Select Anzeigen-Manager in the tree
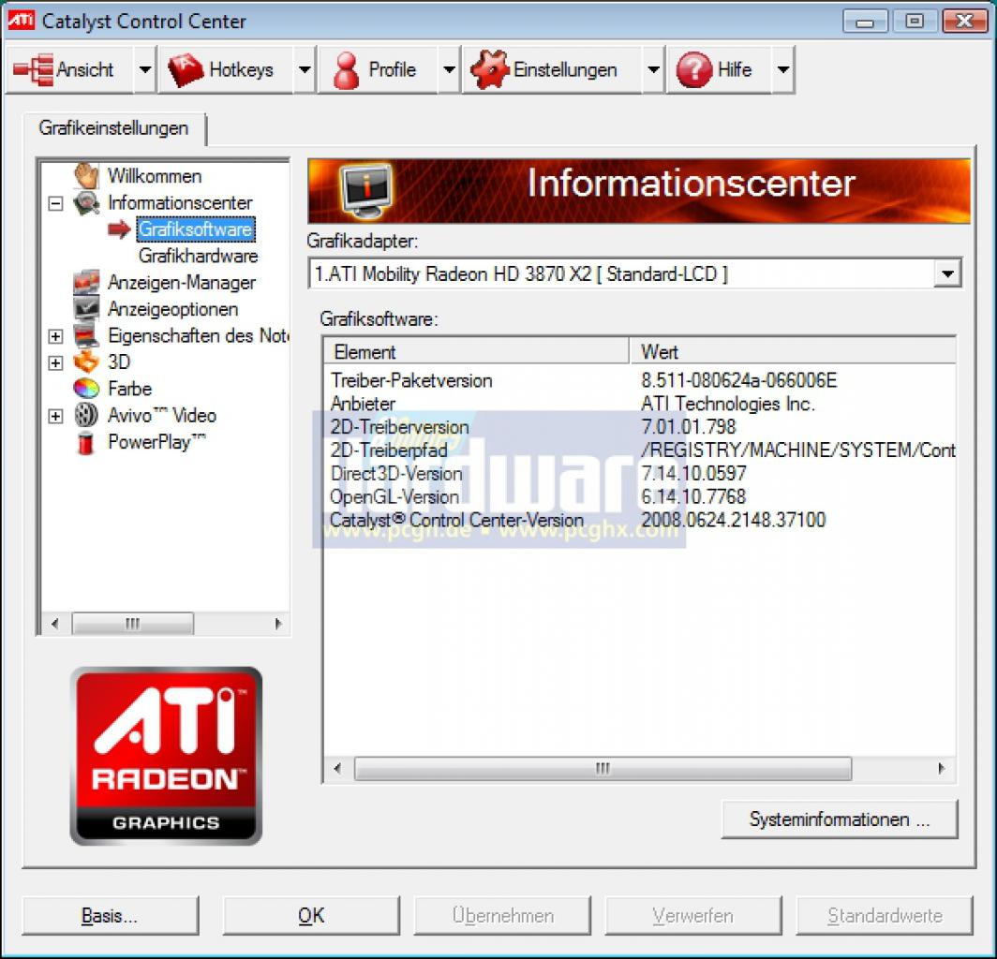The height and width of the screenshot is (959, 997). (x=182, y=282)
